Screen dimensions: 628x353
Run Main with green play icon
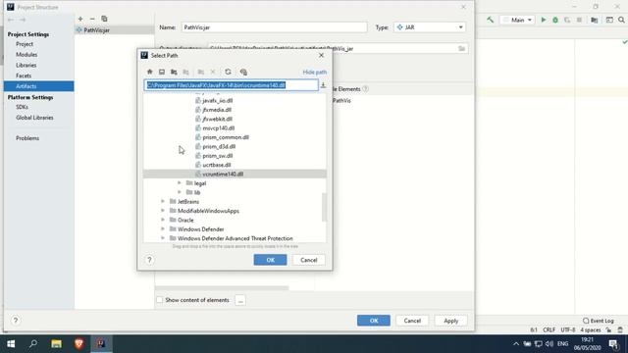coord(544,20)
